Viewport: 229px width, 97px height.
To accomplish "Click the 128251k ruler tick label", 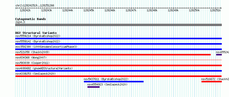I will (x=215, y=10).
